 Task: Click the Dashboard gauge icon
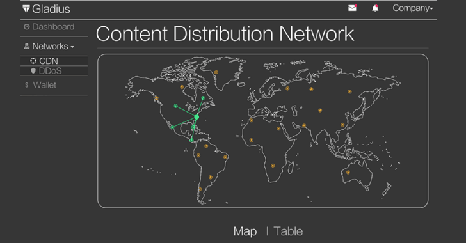(x=27, y=27)
